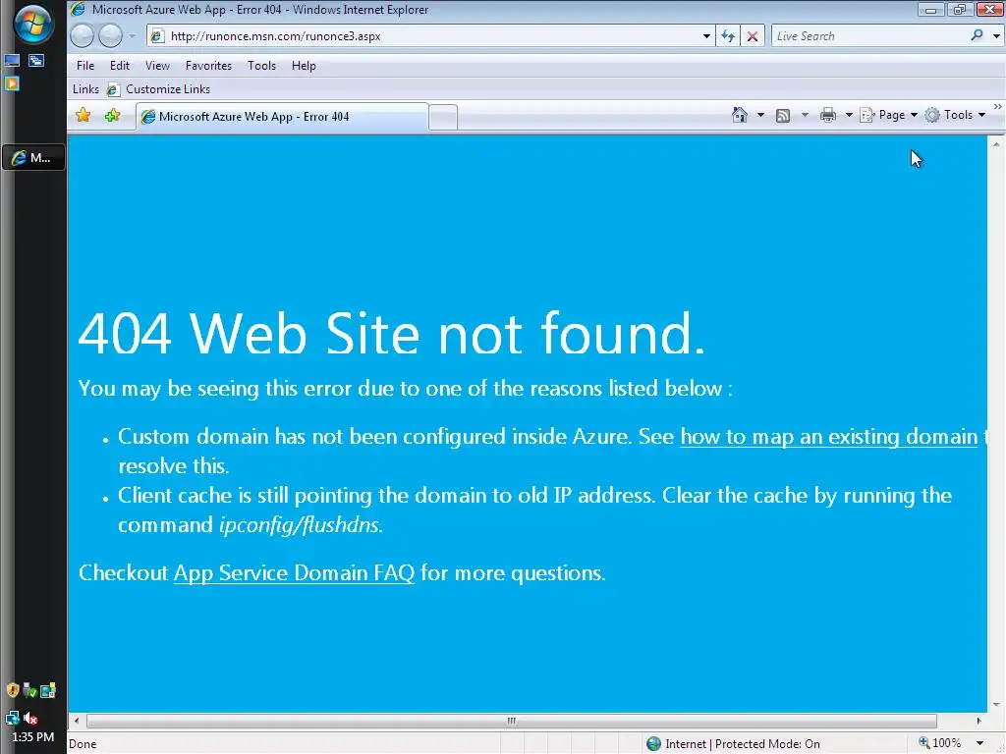Click the muted volume speaker tray icon
This screenshot has height=754, width=1006.
[30, 718]
